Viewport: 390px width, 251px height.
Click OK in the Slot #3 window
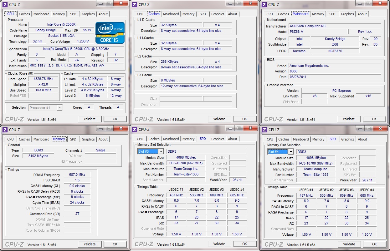point(244,244)
